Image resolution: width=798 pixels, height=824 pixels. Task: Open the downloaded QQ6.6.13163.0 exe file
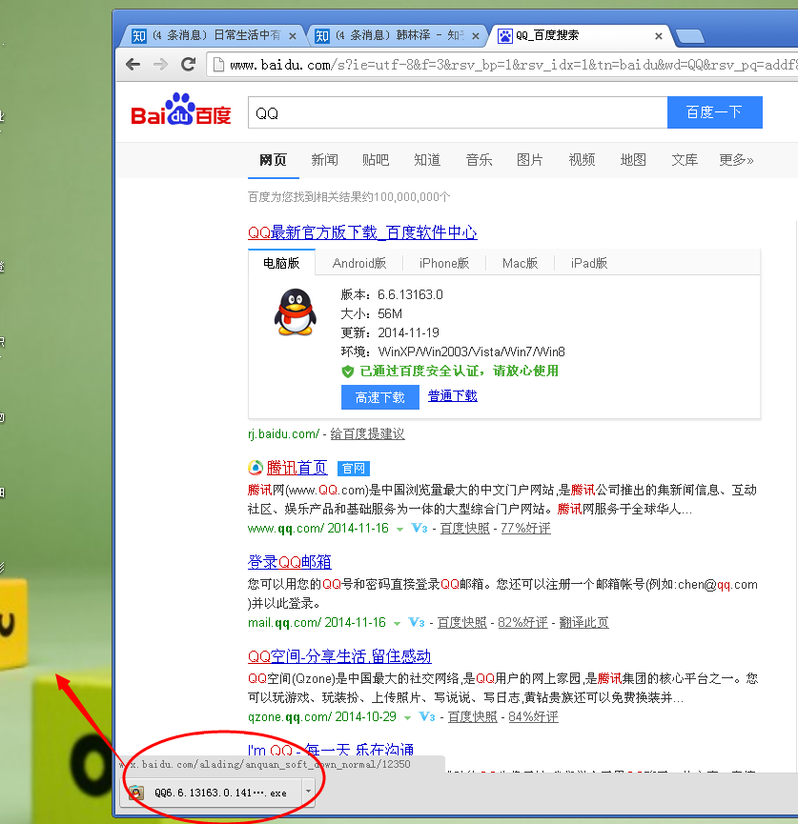(211, 793)
